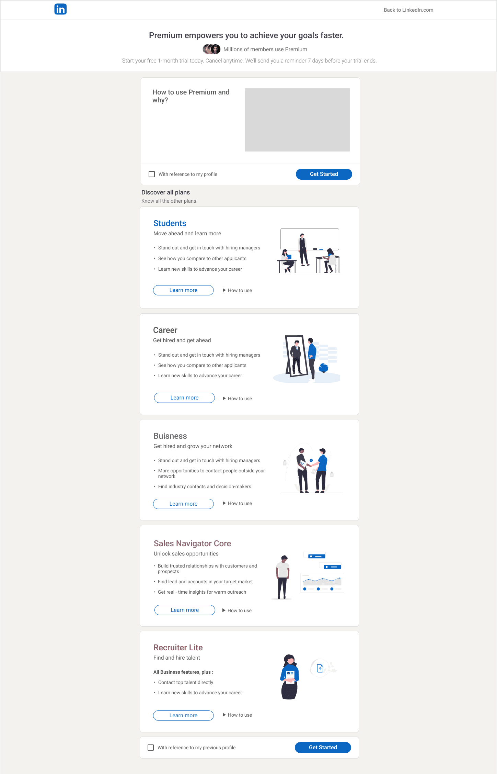Click Find lead and accounts in target market

(205, 582)
